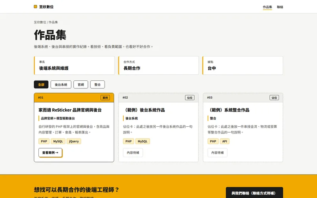Viewport: 317px width, 198px height.
Task: Click the MySQL tag in card #01
Action: 58,141
